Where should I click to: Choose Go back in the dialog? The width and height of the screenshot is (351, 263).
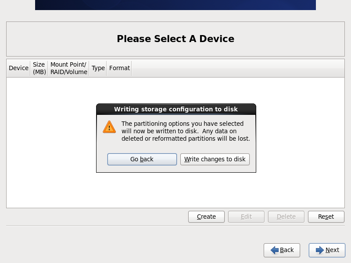(x=142, y=159)
